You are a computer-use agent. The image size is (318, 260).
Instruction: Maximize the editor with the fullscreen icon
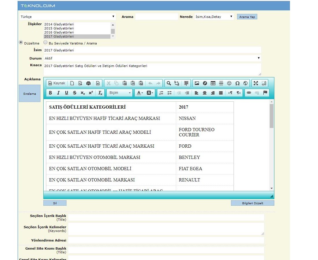click(256, 83)
